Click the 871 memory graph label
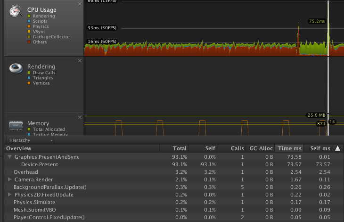 tap(321, 124)
